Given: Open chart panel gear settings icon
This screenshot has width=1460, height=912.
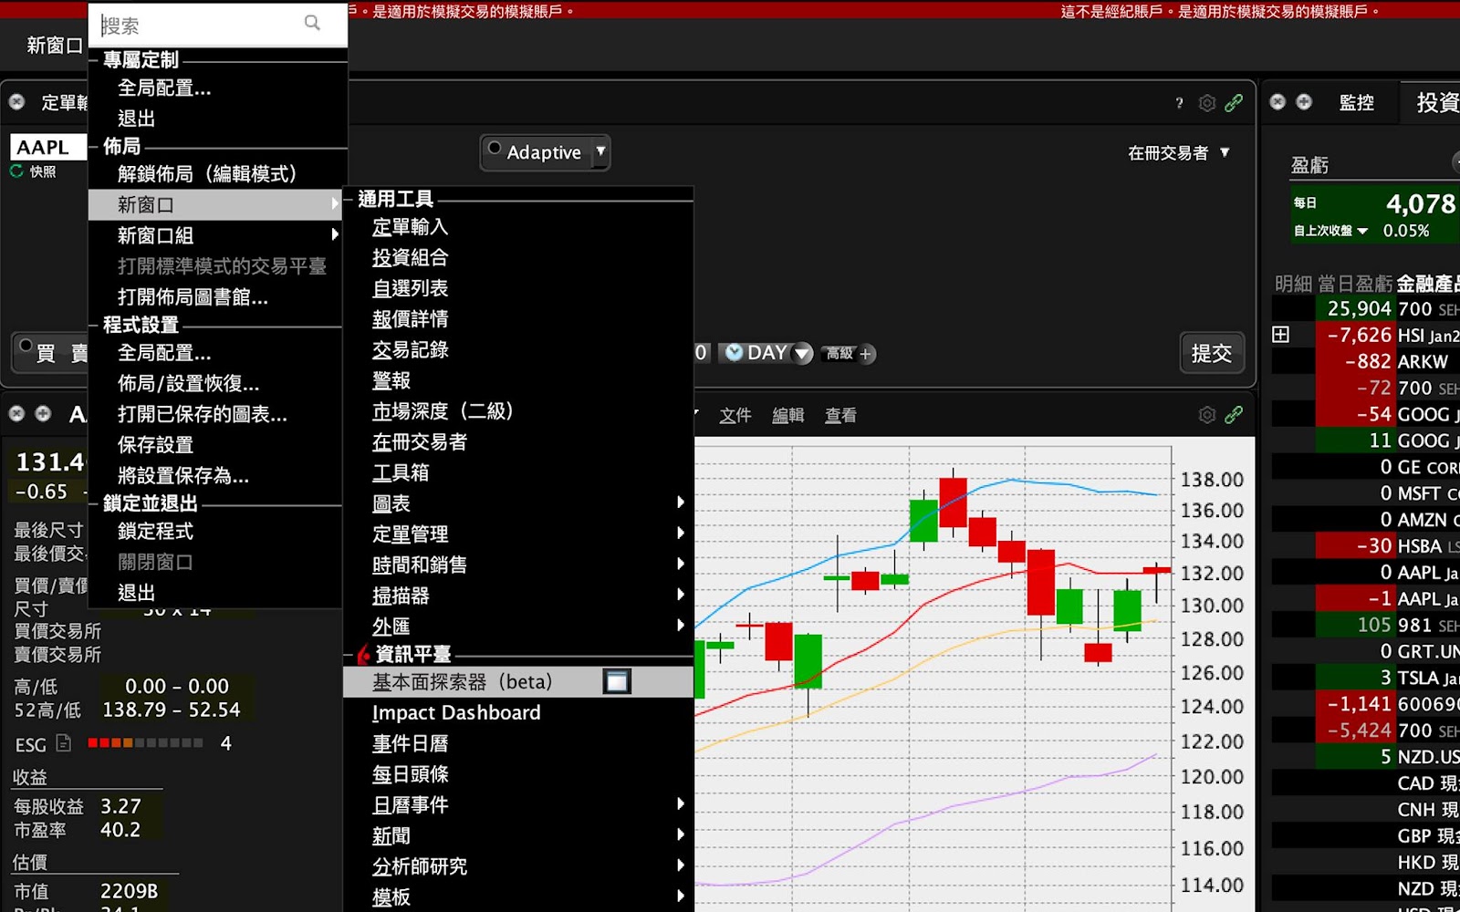Looking at the screenshot, I should [1207, 415].
